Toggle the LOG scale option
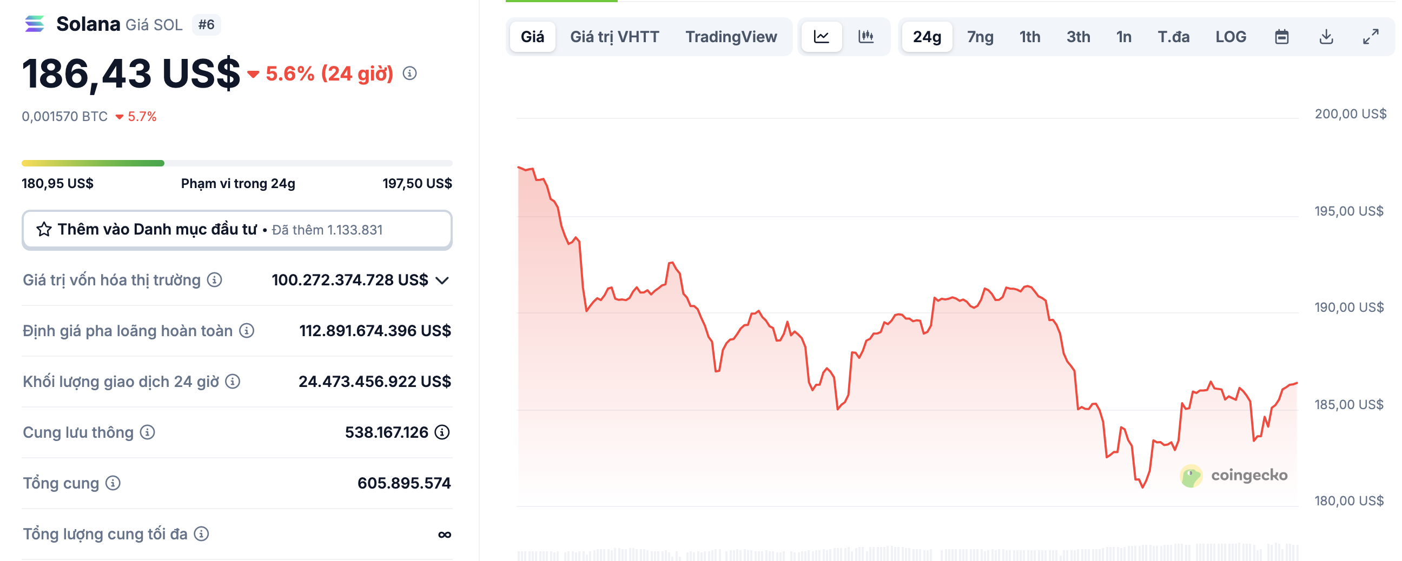The image size is (1402, 561). point(1231,37)
